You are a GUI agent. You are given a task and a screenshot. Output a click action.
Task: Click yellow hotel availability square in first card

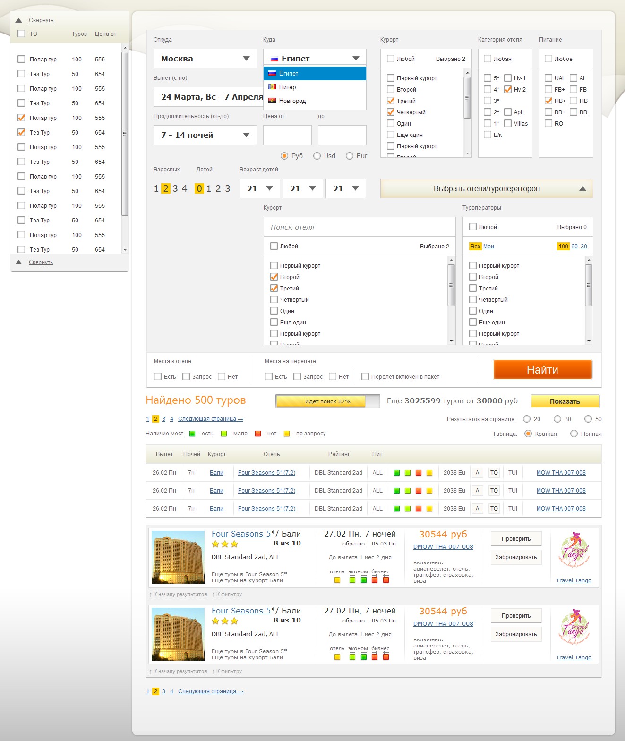pos(337,580)
